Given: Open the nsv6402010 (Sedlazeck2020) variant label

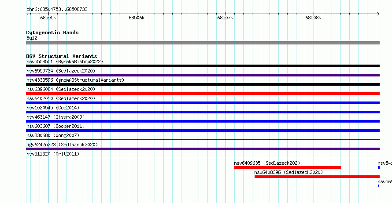Looking at the screenshot, I should 61,98.
